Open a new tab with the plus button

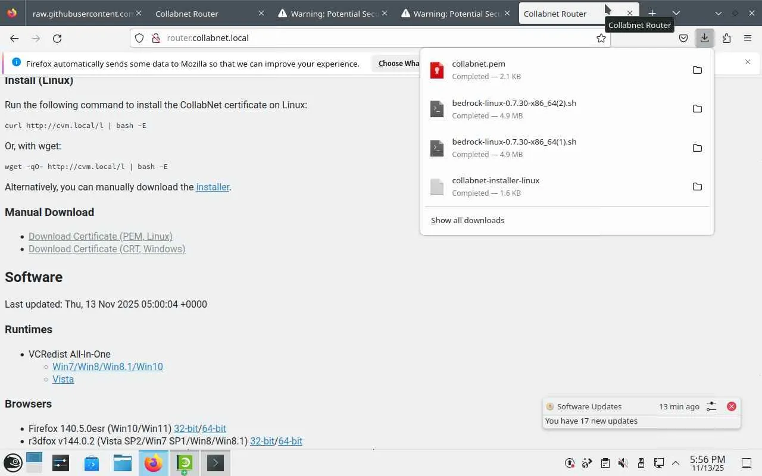coord(652,13)
